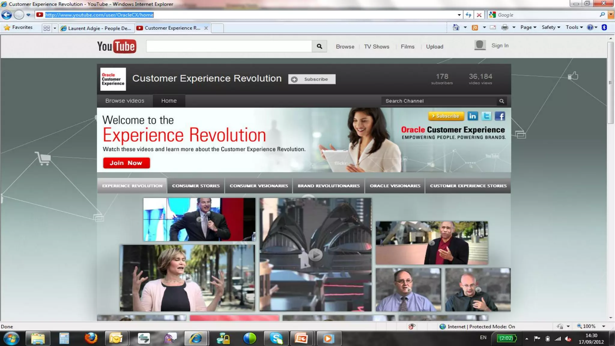Click the Twitter icon in banner

click(x=486, y=116)
